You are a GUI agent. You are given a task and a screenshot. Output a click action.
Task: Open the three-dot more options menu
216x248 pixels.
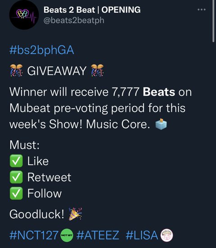click(x=202, y=9)
